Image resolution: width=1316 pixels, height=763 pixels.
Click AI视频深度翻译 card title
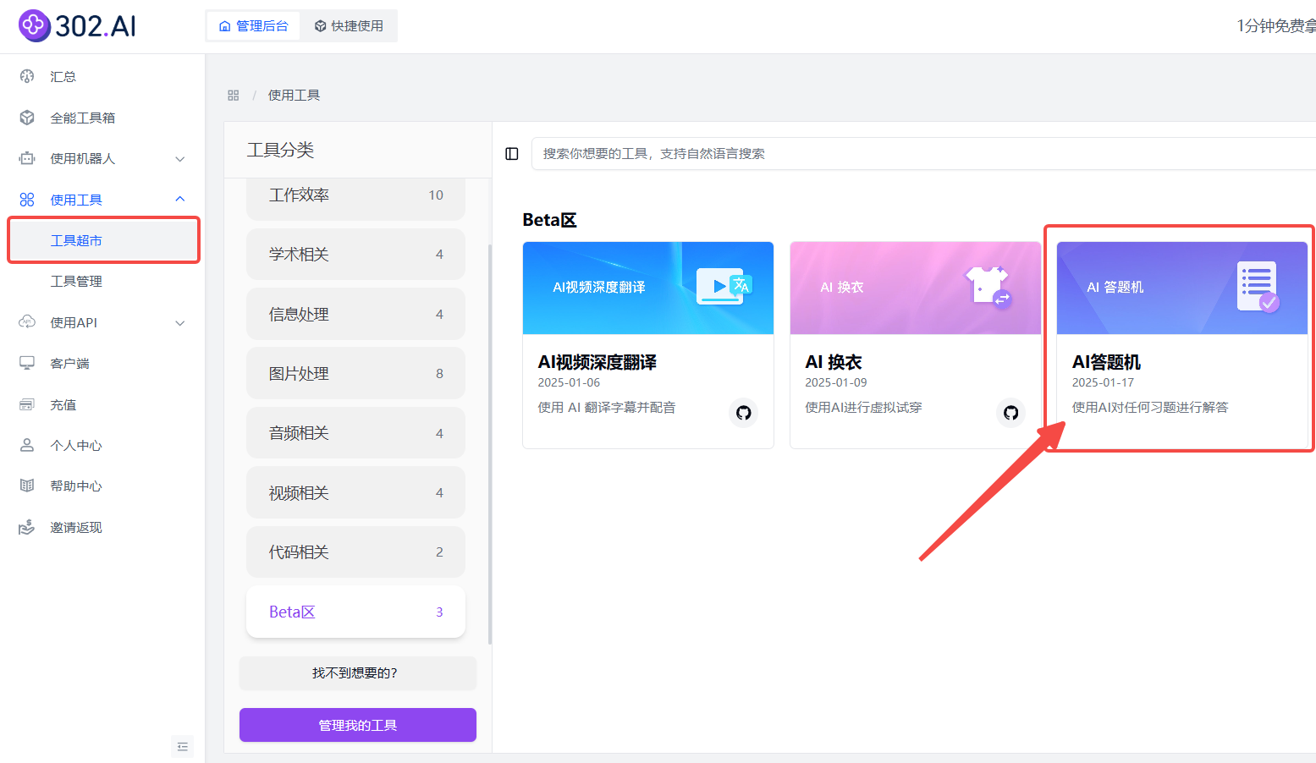coord(597,362)
